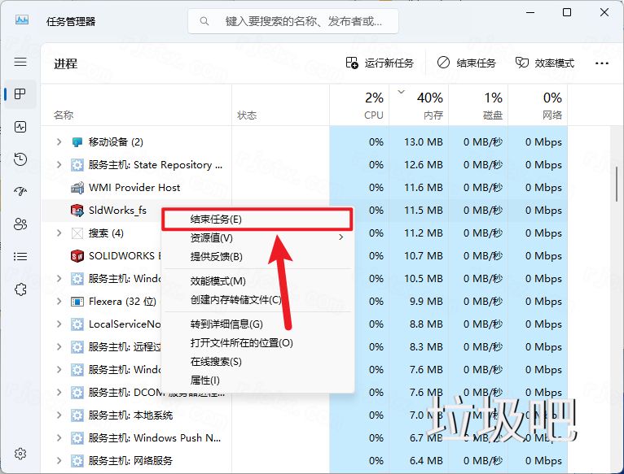Viewport: 624px width, 474px height.
Task: Open the Performance sidebar icon
Action: pos(20,127)
